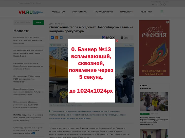Open the КУЛЬТУРА menu section
This screenshot has width=185, height=138.
(x=146, y=12)
